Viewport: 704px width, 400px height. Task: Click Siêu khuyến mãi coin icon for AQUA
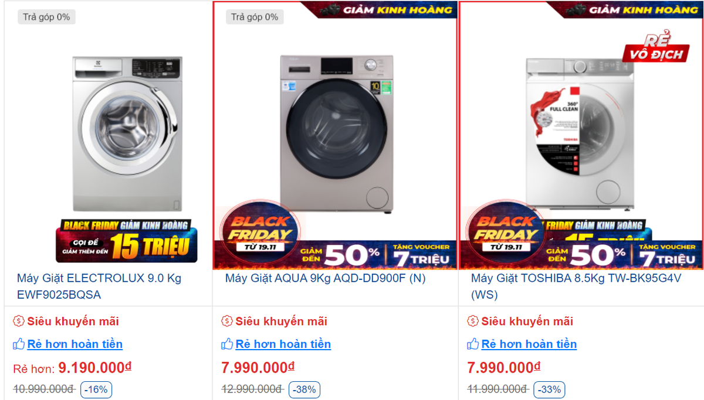[227, 321]
